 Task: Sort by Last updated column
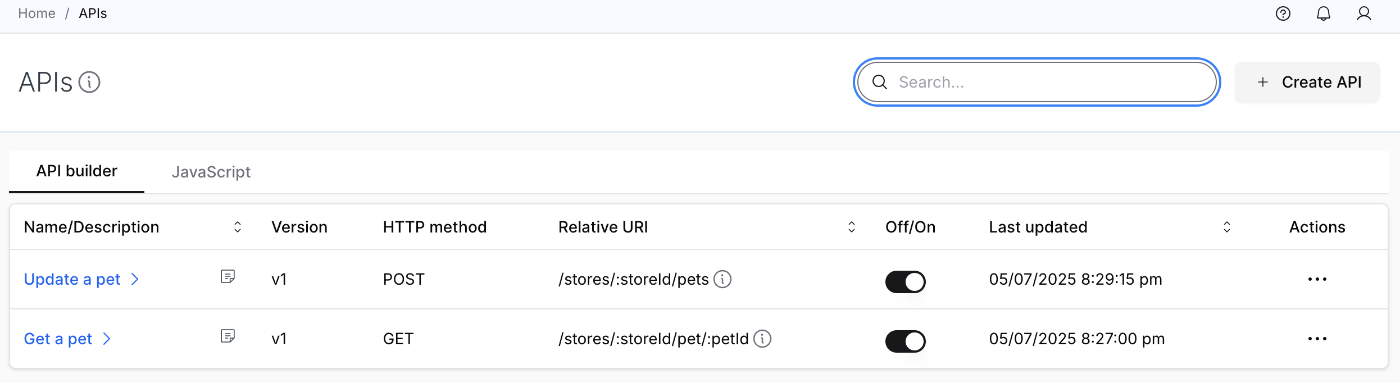click(x=1227, y=227)
